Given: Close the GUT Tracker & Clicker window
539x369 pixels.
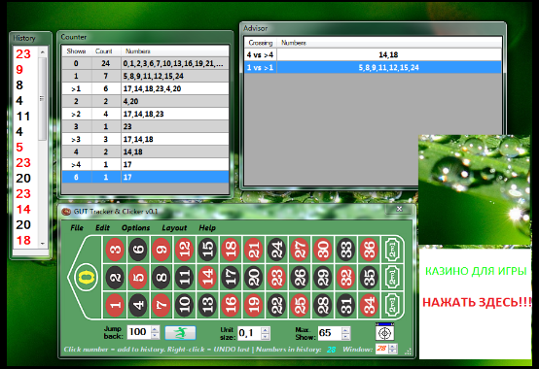Looking at the screenshot, I should pyautogui.click(x=399, y=209).
